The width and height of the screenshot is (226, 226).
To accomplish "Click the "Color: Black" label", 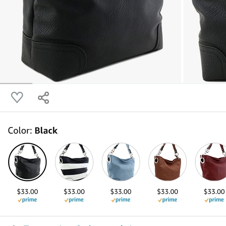I will click(33, 131).
